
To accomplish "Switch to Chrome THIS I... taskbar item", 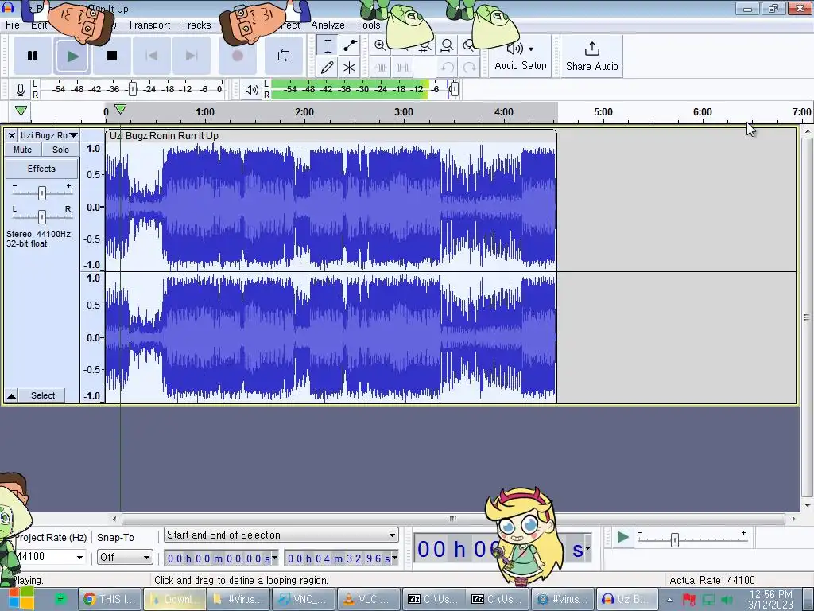I will click(110, 600).
